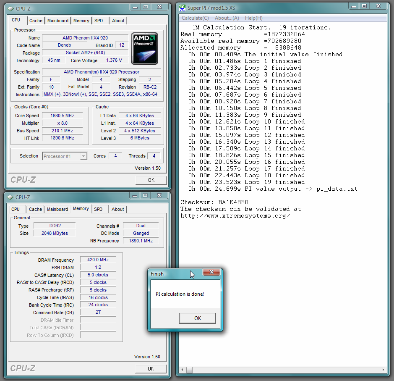The width and height of the screenshot is (394, 381).
Task: Click the Checksum: BA1E48E0 line
Action: click(x=214, y=202)
